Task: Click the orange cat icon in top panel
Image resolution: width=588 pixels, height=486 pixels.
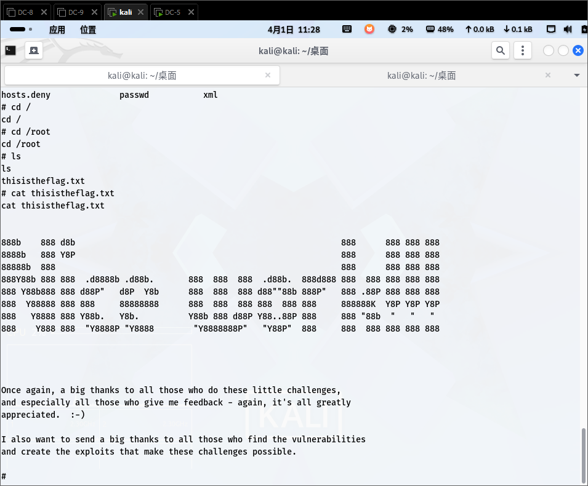Action: (369, 29)
